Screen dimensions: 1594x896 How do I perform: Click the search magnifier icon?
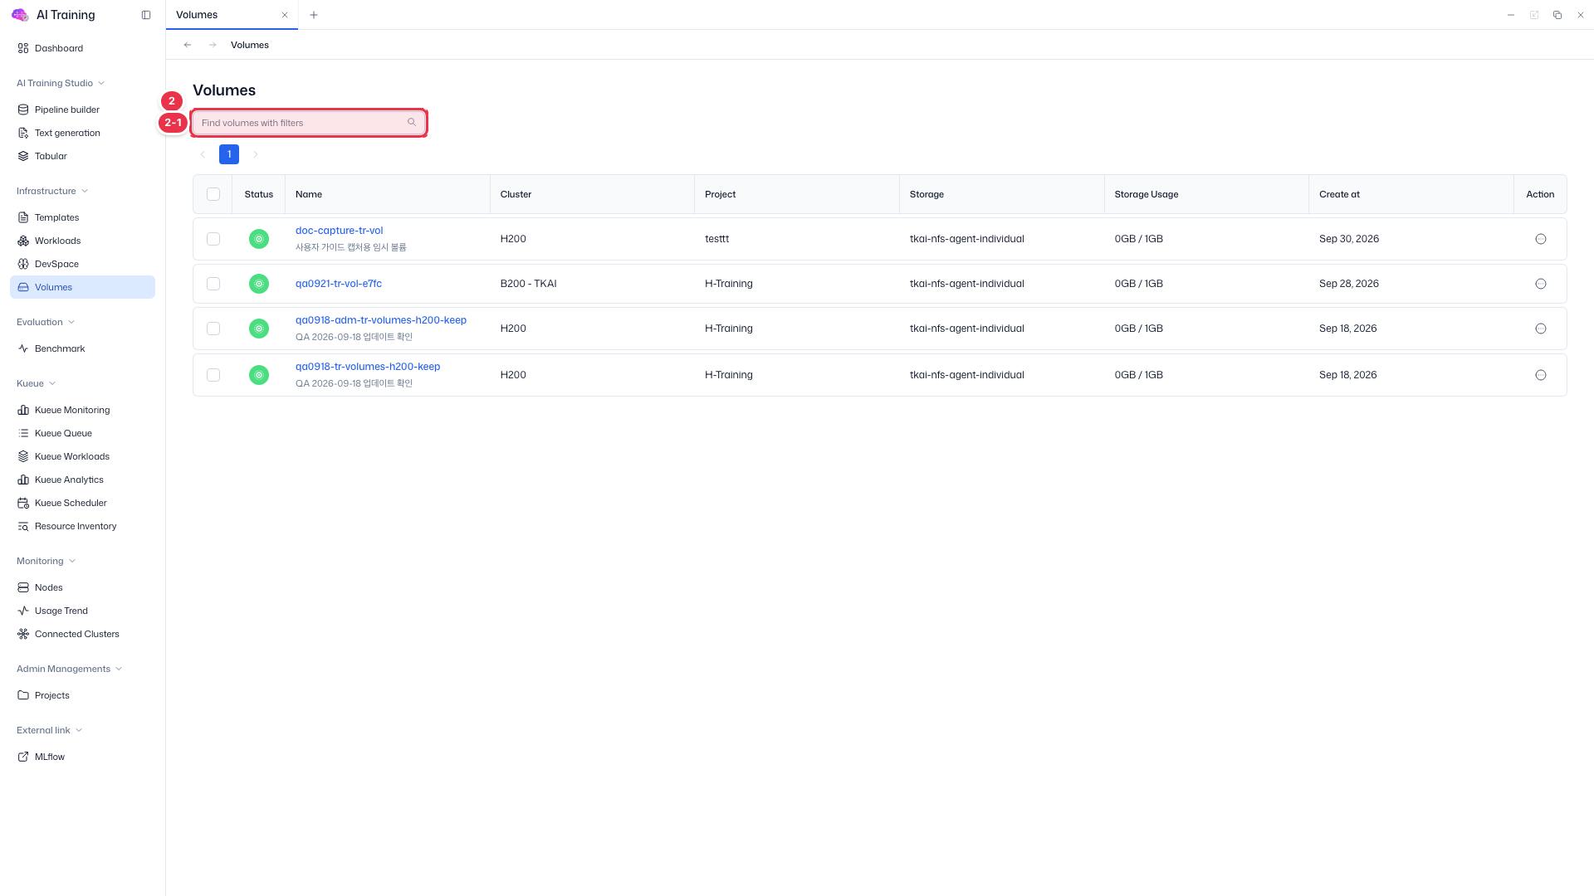[x=412, y=123]
